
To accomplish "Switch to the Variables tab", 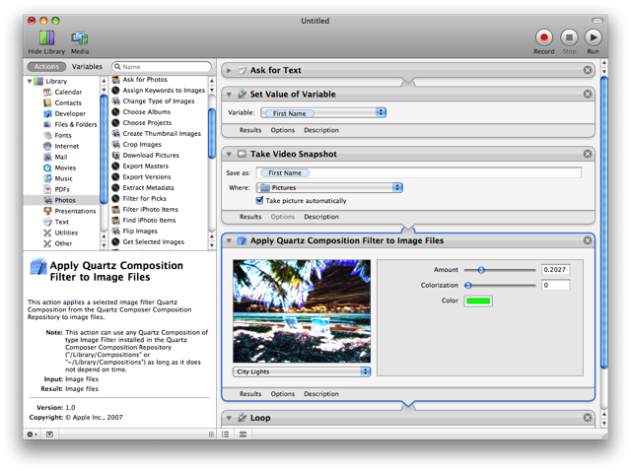I will pos(87,67).
